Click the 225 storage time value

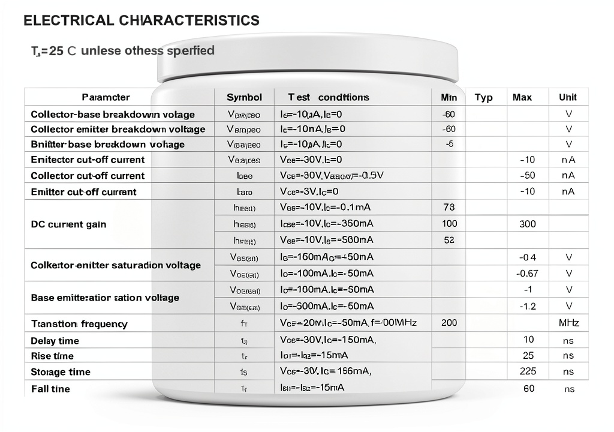click(x=528, y=371)
